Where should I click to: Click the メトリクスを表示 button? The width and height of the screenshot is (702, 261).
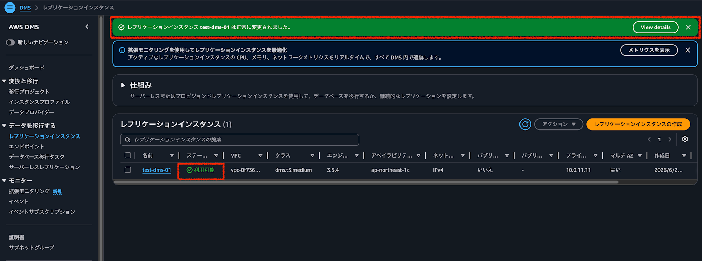(x=649, y=50)
